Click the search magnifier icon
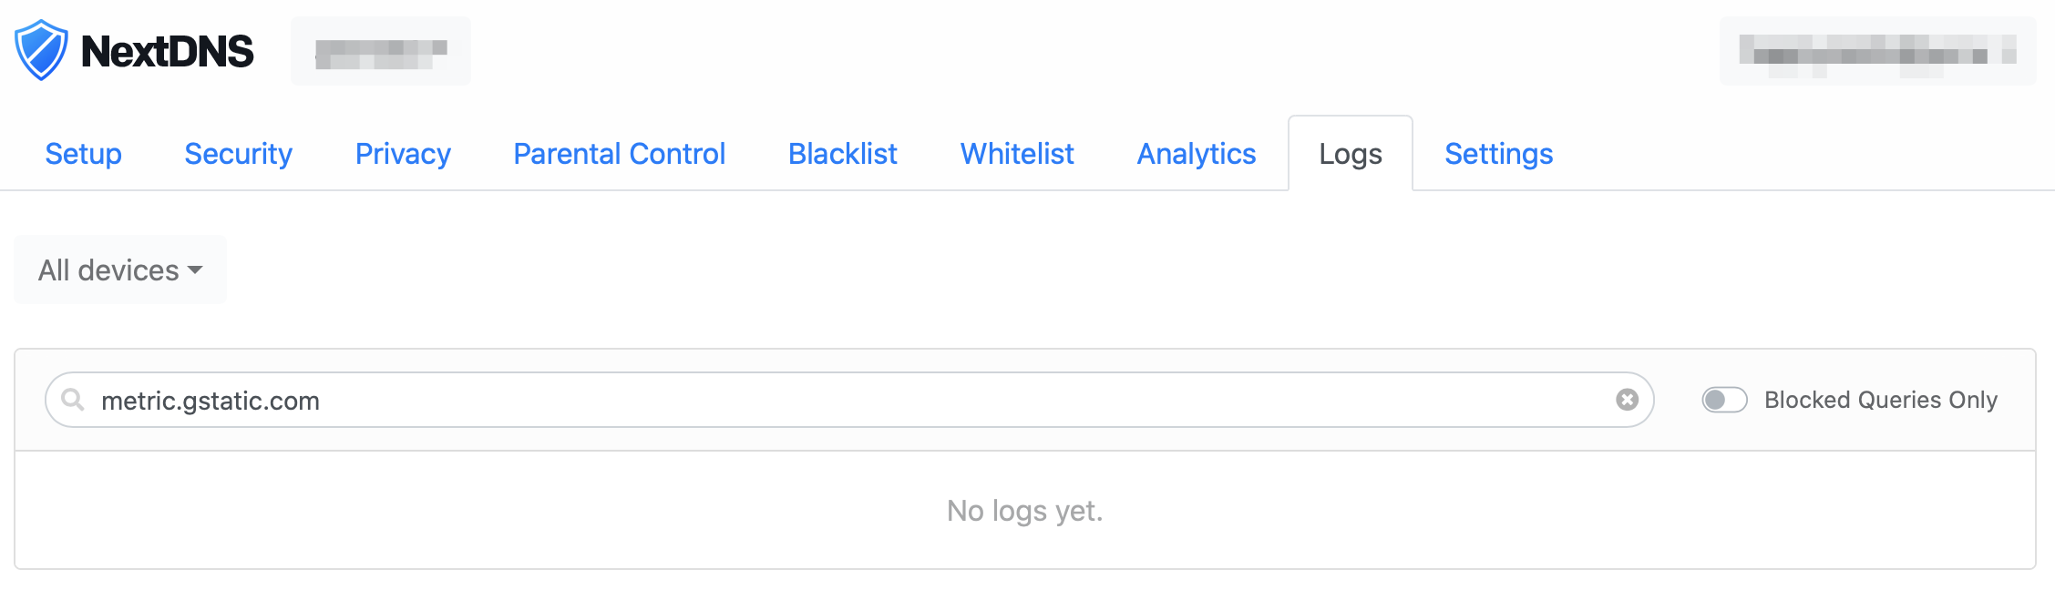 [73, 400]
